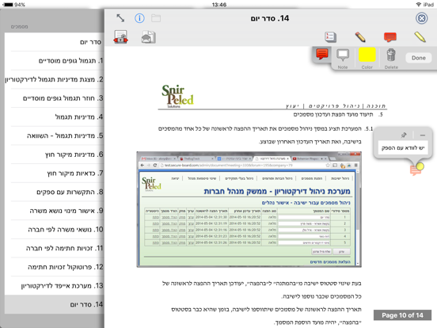Edit the note text יש לוודא עם הספק

tap(403, 148)
